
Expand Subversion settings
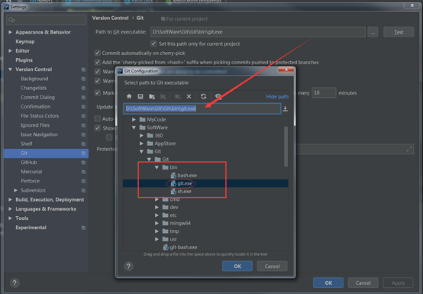tap(15, 190)
